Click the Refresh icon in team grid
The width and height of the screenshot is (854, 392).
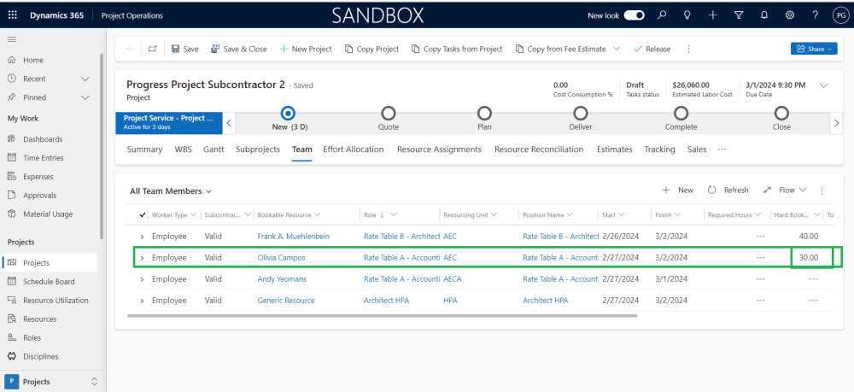coord(711,190)
